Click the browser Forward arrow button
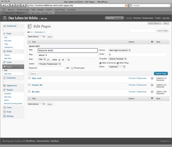This screenshot has height=147, width=172. click(7, 5)
